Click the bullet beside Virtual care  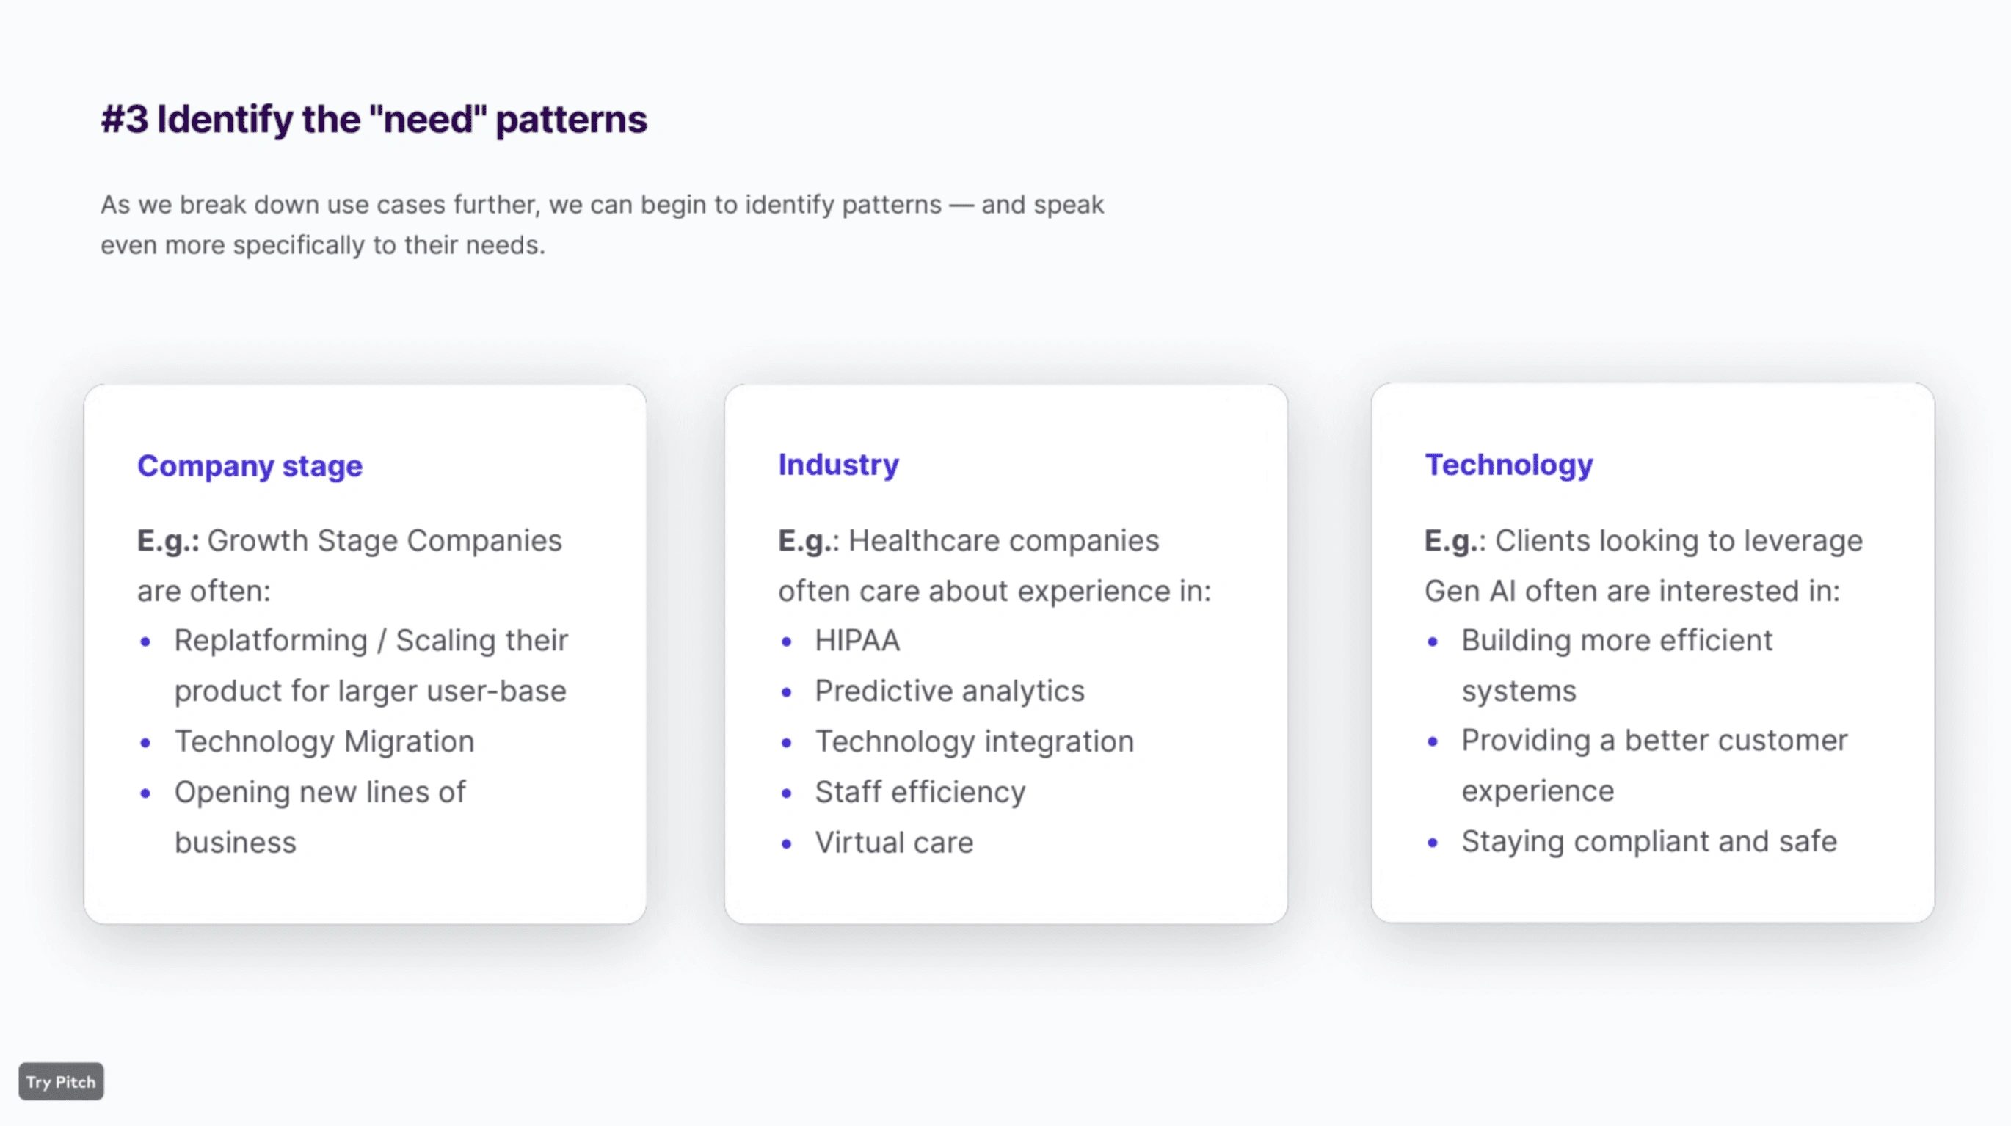[786, 843]
